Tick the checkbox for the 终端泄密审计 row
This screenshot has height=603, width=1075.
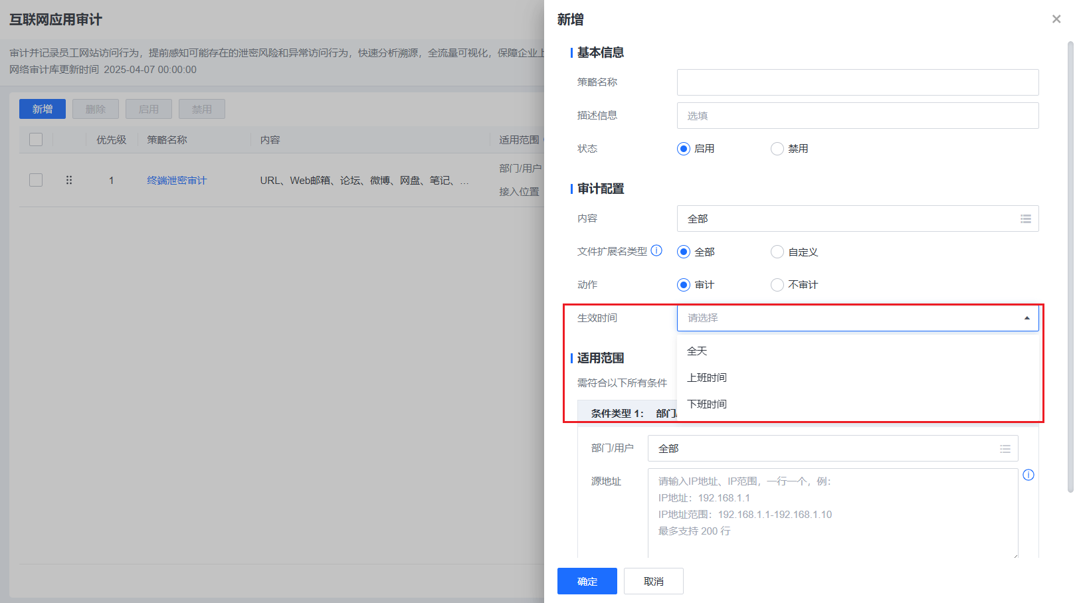pos(36,180)
